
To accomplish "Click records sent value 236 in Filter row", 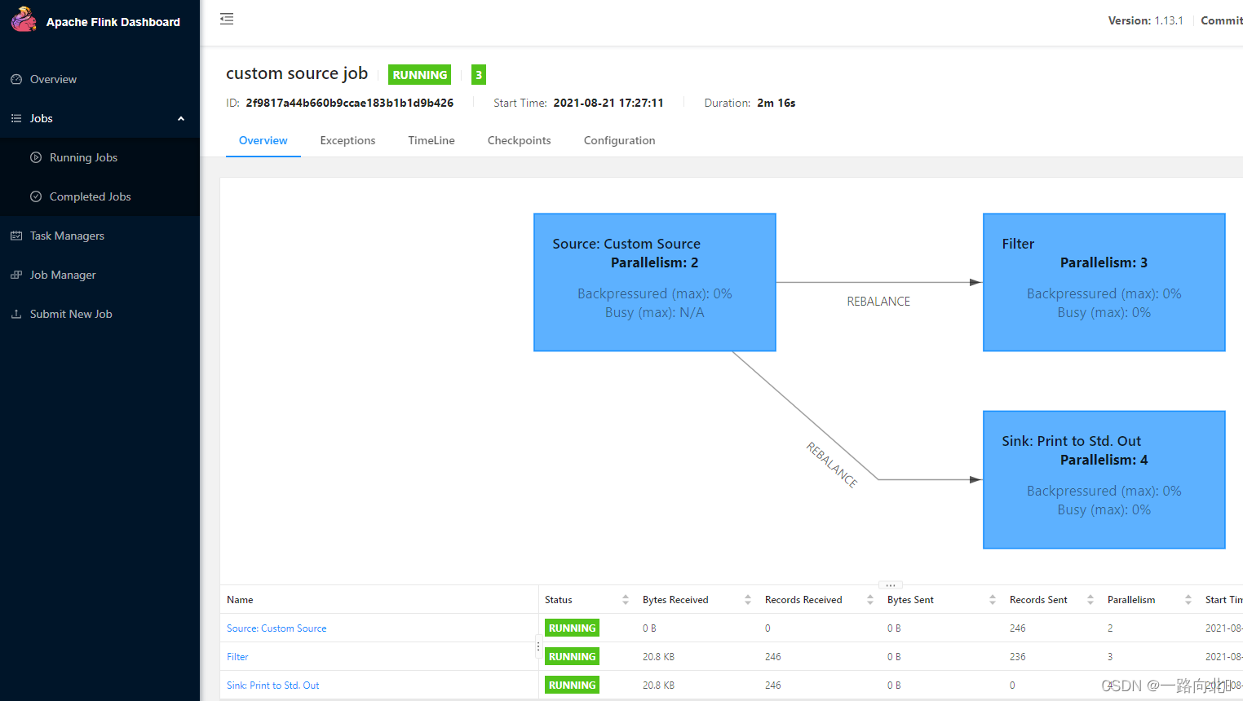I will click(1018, 657).
